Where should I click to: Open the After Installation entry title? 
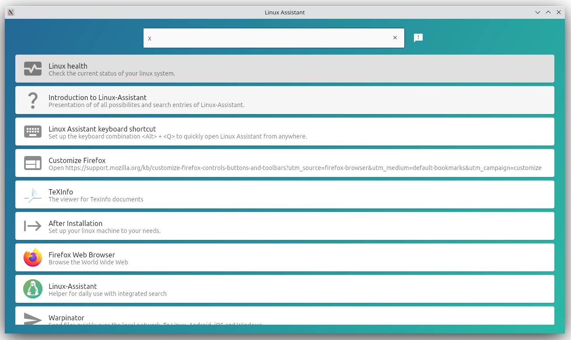click(x=75, y=223)
